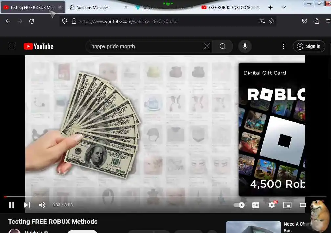Open the Need A Charter Bus thumbnail
This screenshot has width=331, height=233.
253,227
